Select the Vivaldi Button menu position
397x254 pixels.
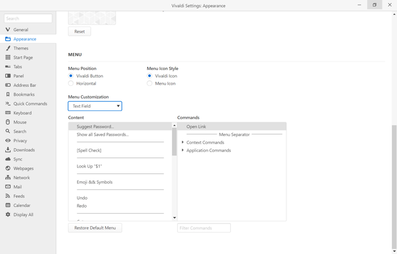click(x=71, y=76)
